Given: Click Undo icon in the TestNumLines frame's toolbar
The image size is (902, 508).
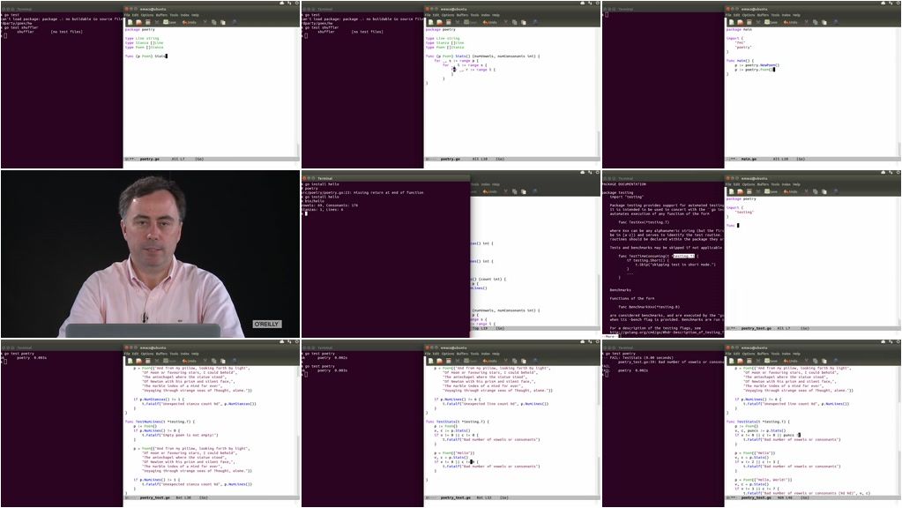Looking at the screenshot, I should 190,362.
